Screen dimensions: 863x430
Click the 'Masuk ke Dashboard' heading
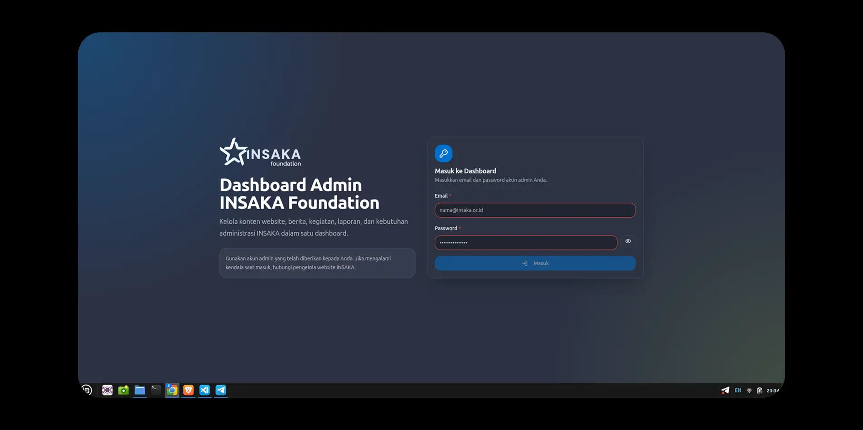465,171
